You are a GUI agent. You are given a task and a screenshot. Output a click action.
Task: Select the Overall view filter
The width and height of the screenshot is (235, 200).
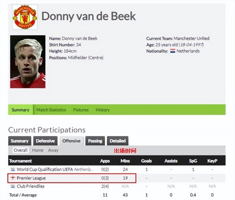pos(21,150)
